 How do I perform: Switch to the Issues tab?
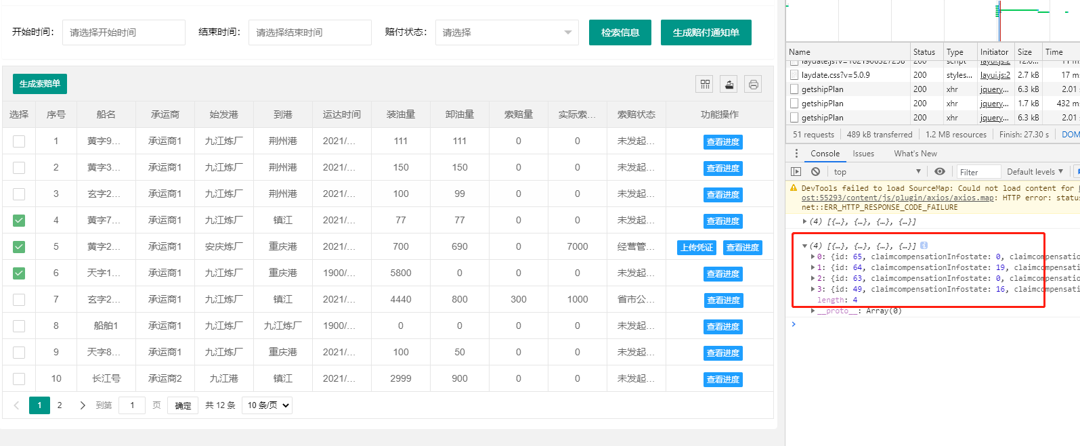click(x=863, y=154)
